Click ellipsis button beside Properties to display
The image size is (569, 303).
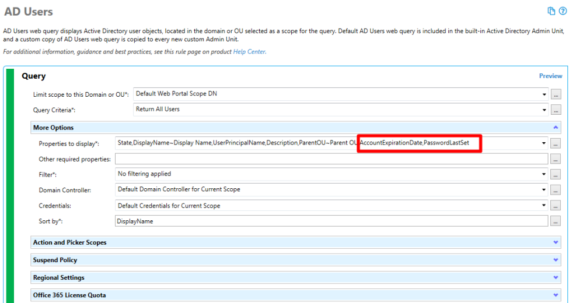[556, 143]
